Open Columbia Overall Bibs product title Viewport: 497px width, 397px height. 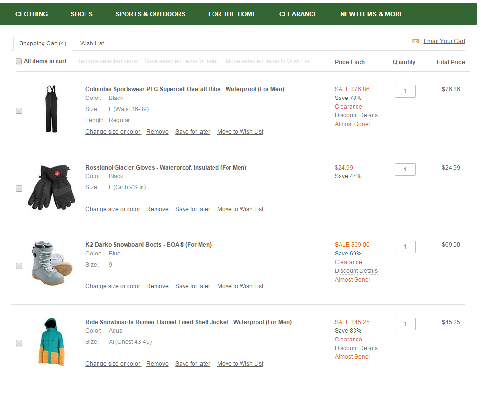[x=185, y=89]
